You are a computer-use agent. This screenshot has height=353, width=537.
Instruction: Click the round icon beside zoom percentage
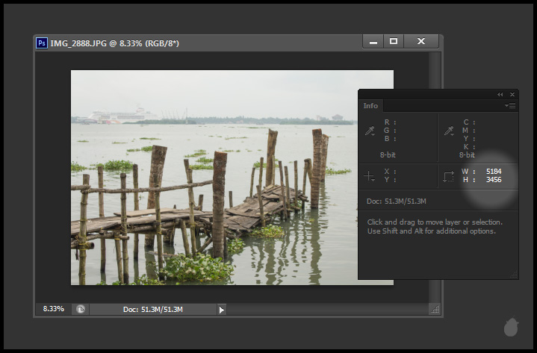[x=80, y=309]
